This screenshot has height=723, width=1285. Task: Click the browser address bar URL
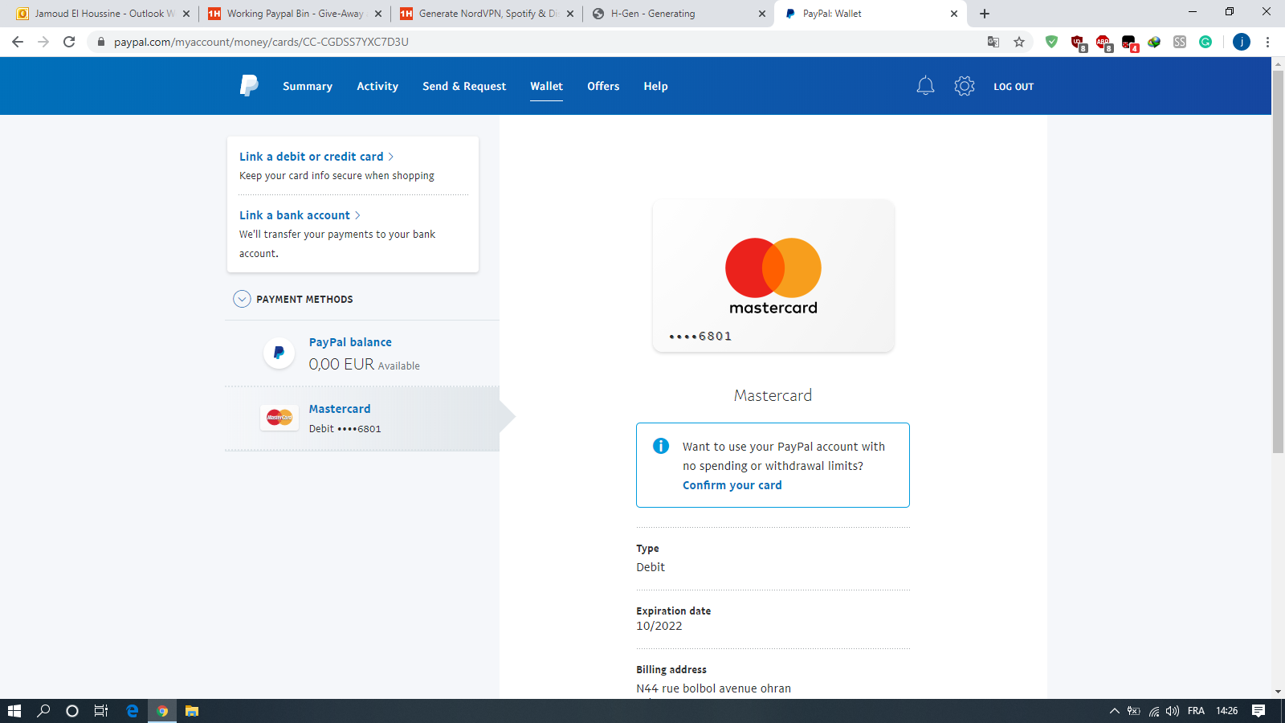coord(261,42)
